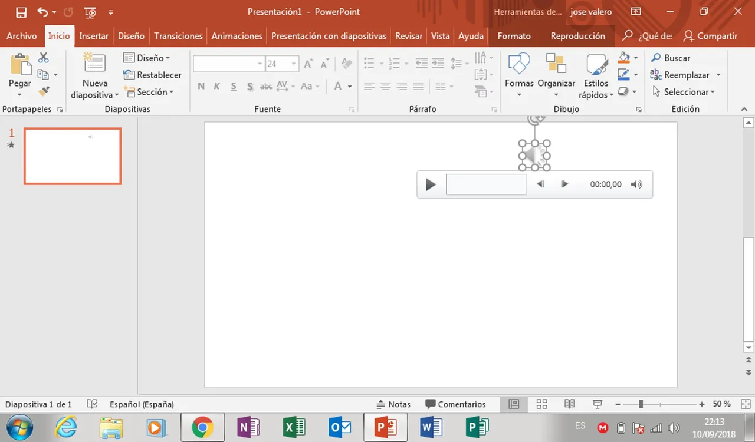Center the text

click(385, 86)
